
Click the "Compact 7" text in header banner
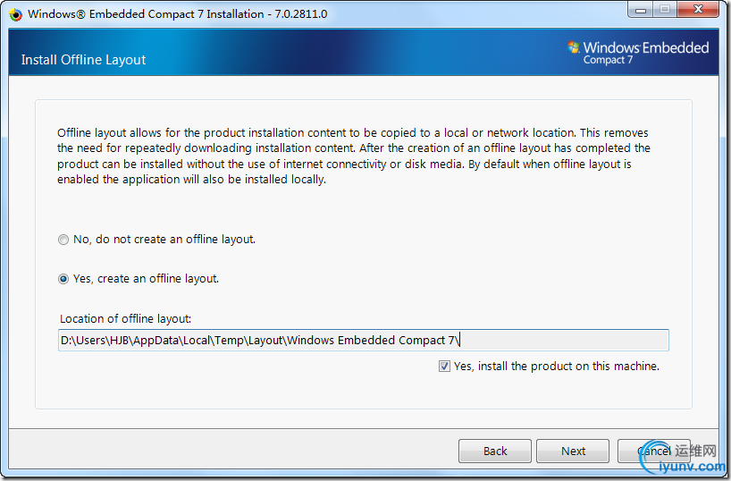click(x=609, y=60)
